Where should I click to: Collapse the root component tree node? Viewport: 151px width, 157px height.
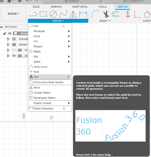tap(4, 34)
